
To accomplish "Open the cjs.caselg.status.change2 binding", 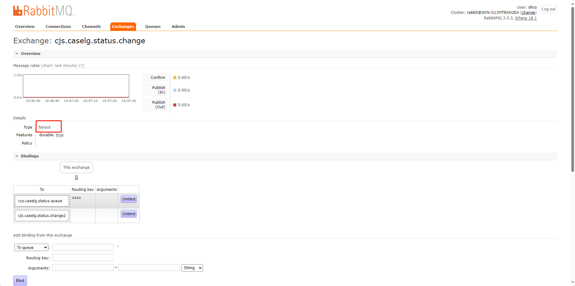I will point(42,216).
